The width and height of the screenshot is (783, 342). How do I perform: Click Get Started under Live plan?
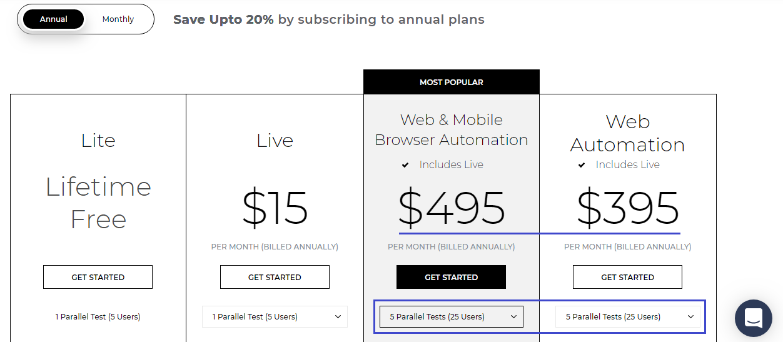click(x=275, y=277)
